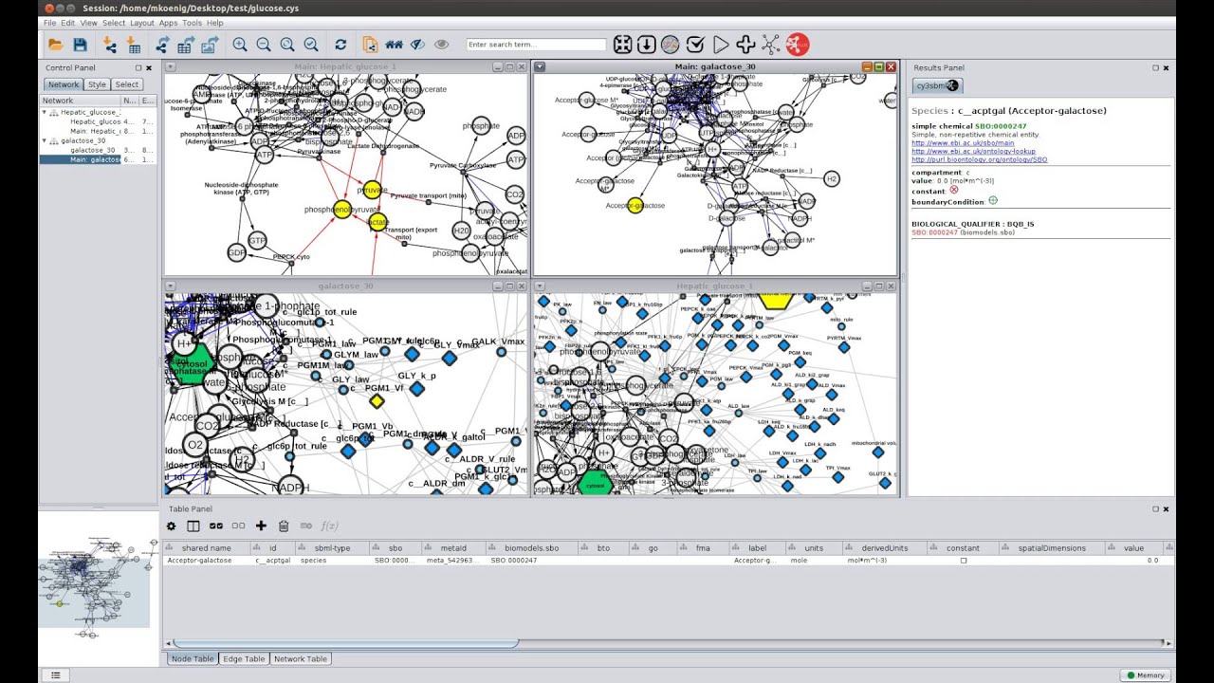Image resolution: width=1214 pixels, height=683 pixels.
Task: Open the Apps menu
Action: point(168,23)
